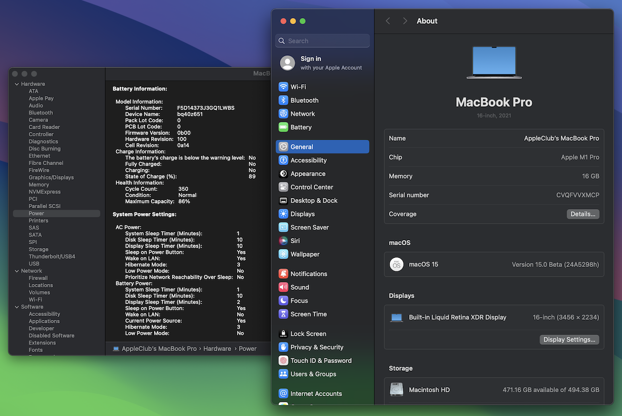Image resolution: width=622 pixels, height=416 pixels.
Task: Open Wi-Fi settings in System Settings sidebar
Action: [322, 87]
